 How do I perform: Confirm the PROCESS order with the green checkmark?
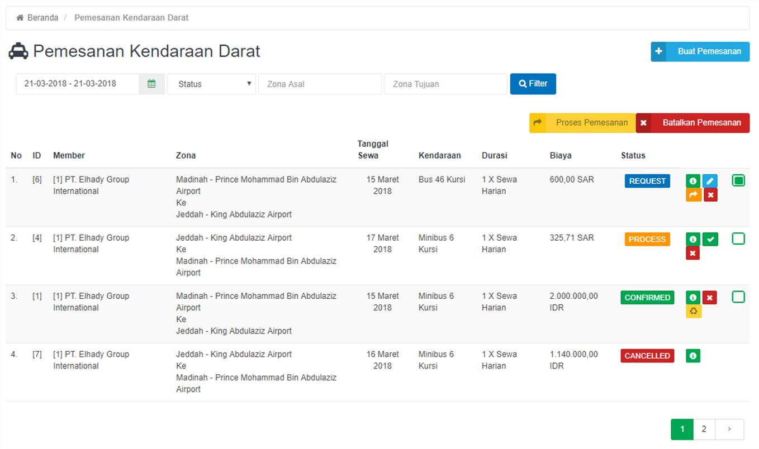710,239
